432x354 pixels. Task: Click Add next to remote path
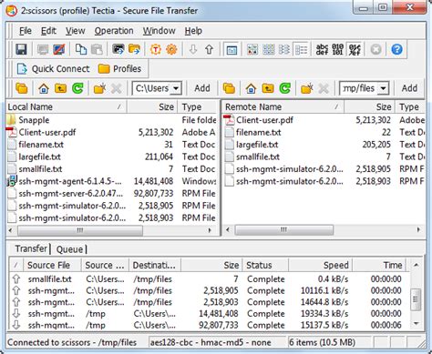point(409,88)
